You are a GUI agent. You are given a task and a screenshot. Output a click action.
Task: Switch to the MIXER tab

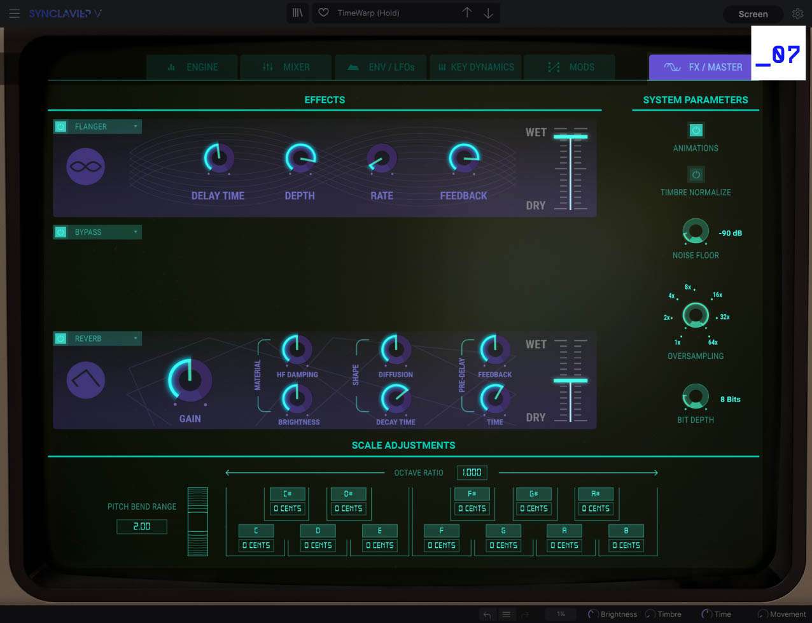(286, 67)
